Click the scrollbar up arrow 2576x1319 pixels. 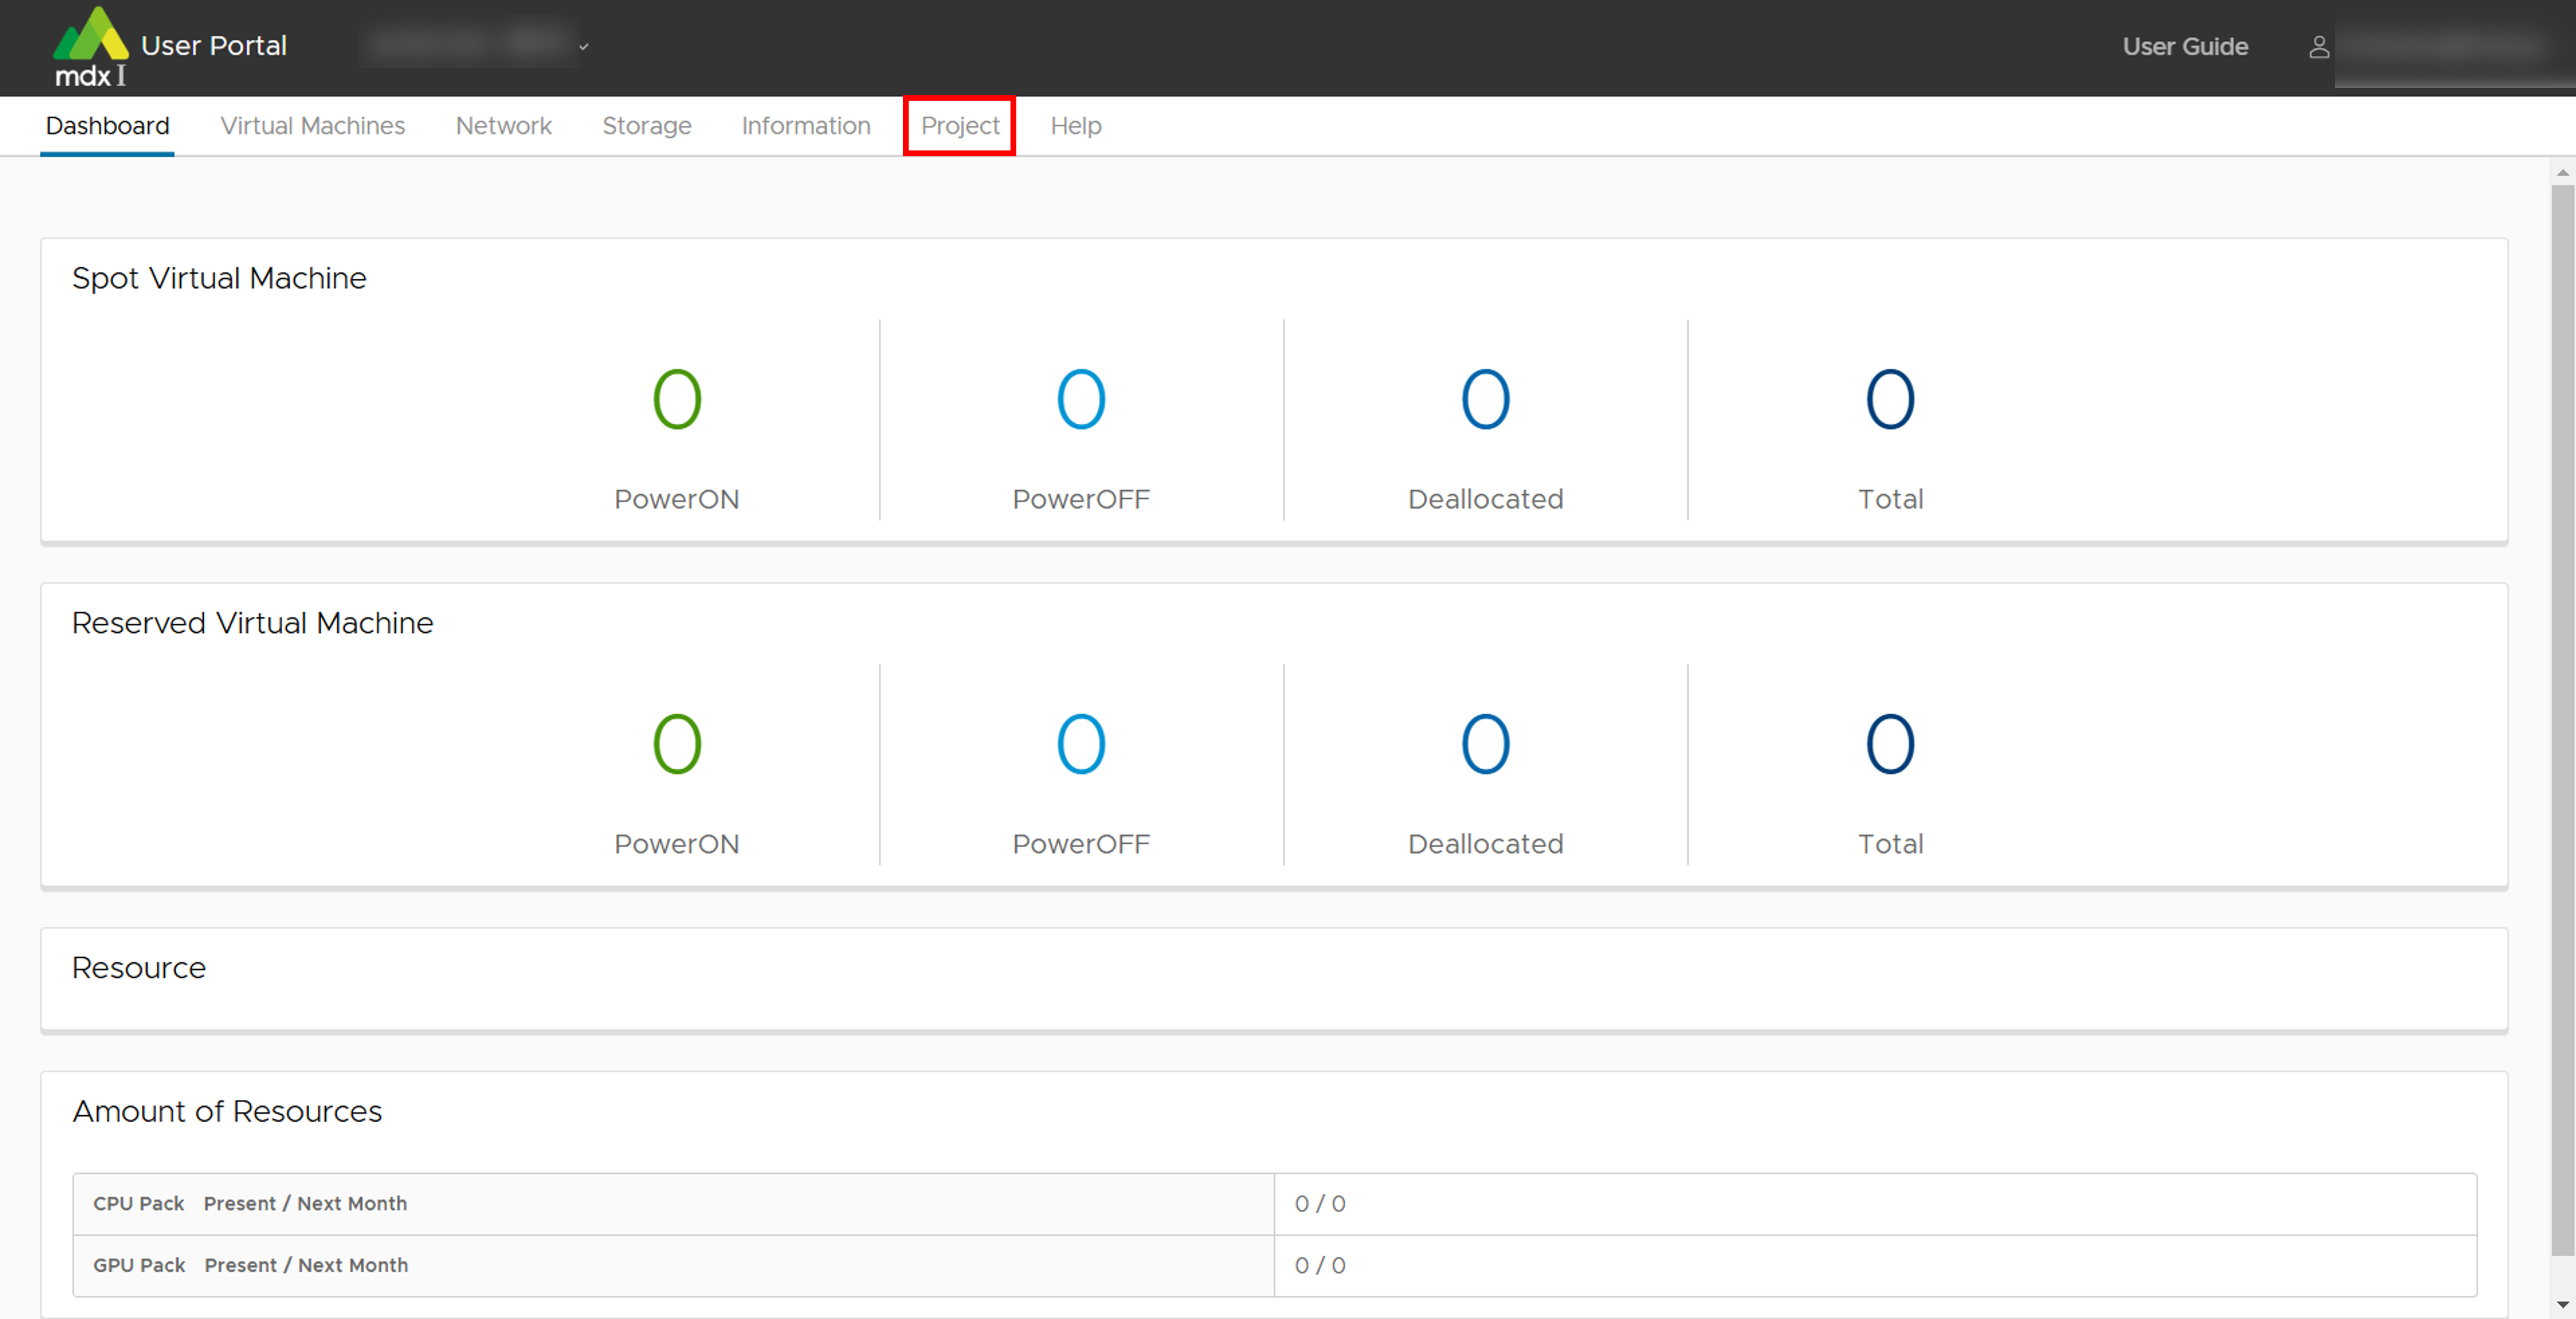click(2562, 173)
